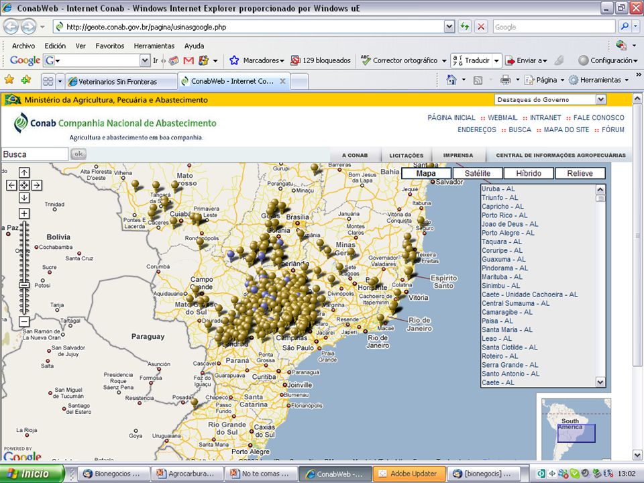
Task: Pan the map right with arrow
Action: 36,185
